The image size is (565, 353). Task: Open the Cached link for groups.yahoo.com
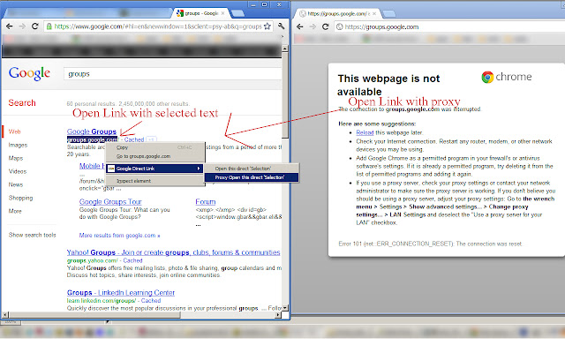(x=132, y=260)
